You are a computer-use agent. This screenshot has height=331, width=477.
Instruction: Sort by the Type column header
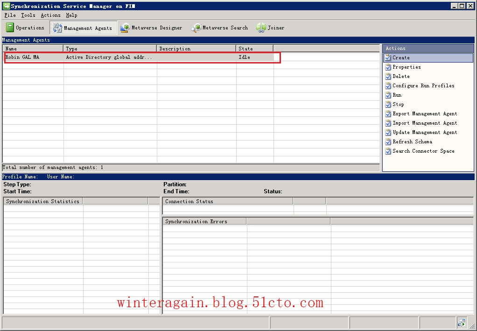110,49
